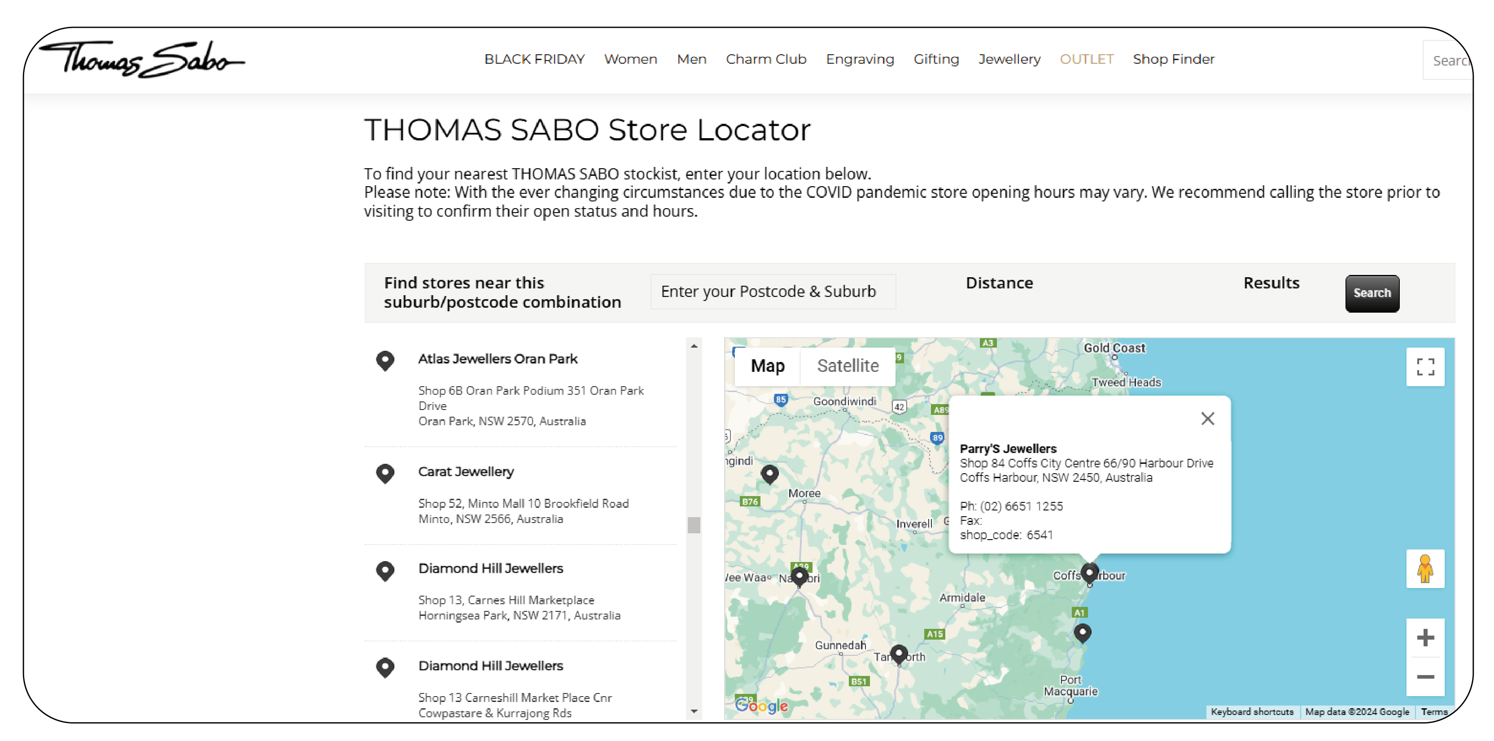This screenshot has height=741, width=1494.
Task: Switch the map to Satellite view
Action: pyautogui.click(x=847, y=366)
